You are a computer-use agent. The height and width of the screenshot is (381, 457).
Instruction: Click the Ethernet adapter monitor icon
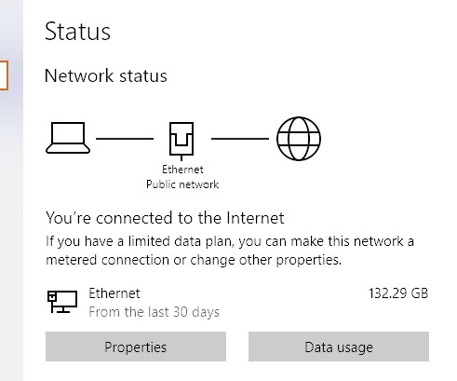(62, 302)
